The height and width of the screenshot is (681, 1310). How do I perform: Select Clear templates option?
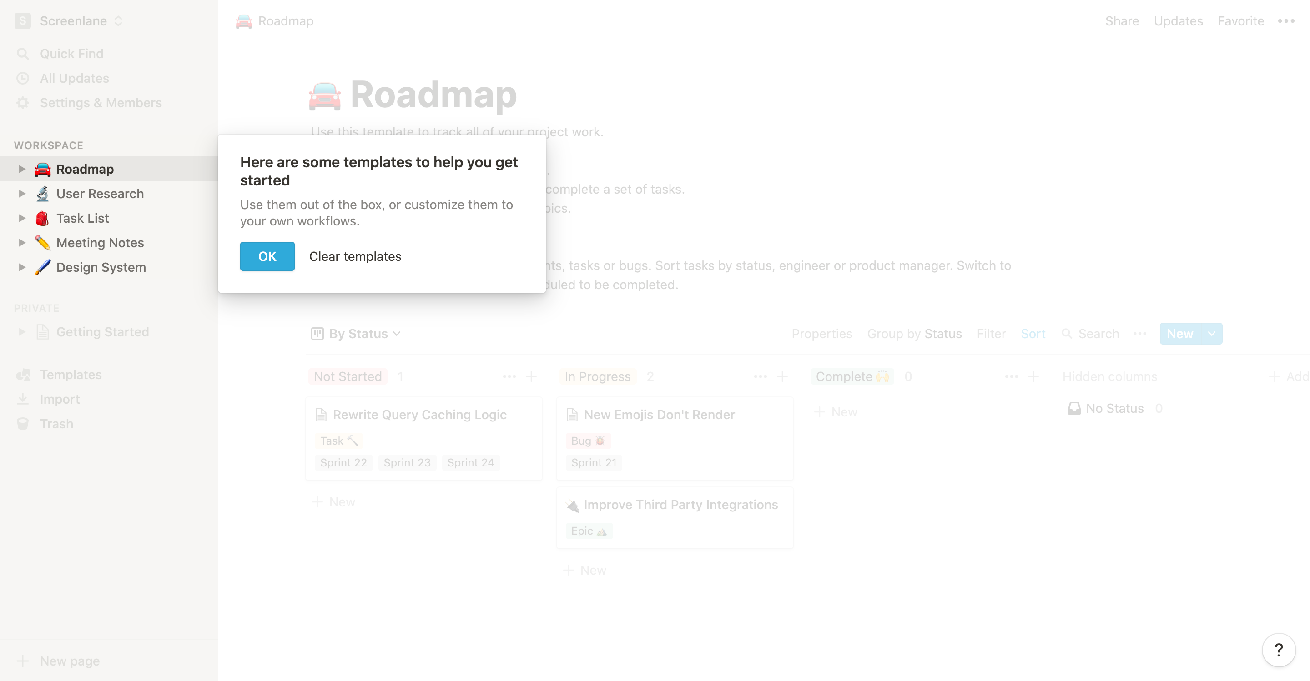pyautogui.click(x=354, y=256)
